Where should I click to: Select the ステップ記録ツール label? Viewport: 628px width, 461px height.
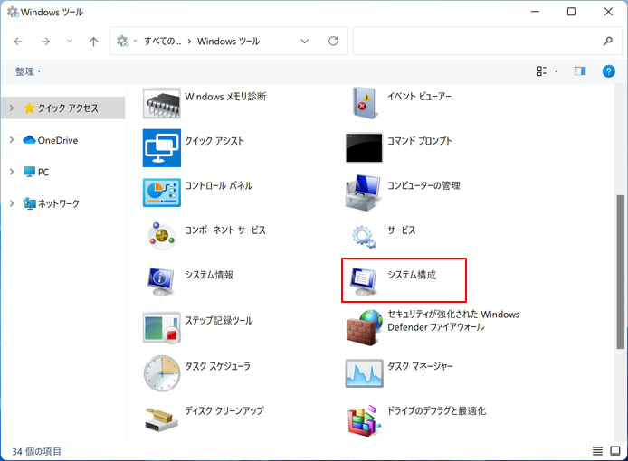219,321
